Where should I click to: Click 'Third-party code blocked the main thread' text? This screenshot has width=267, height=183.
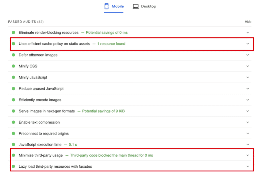[111, 155]
